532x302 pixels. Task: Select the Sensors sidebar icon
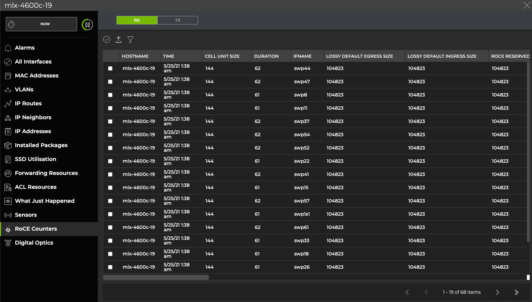point(7,215)
